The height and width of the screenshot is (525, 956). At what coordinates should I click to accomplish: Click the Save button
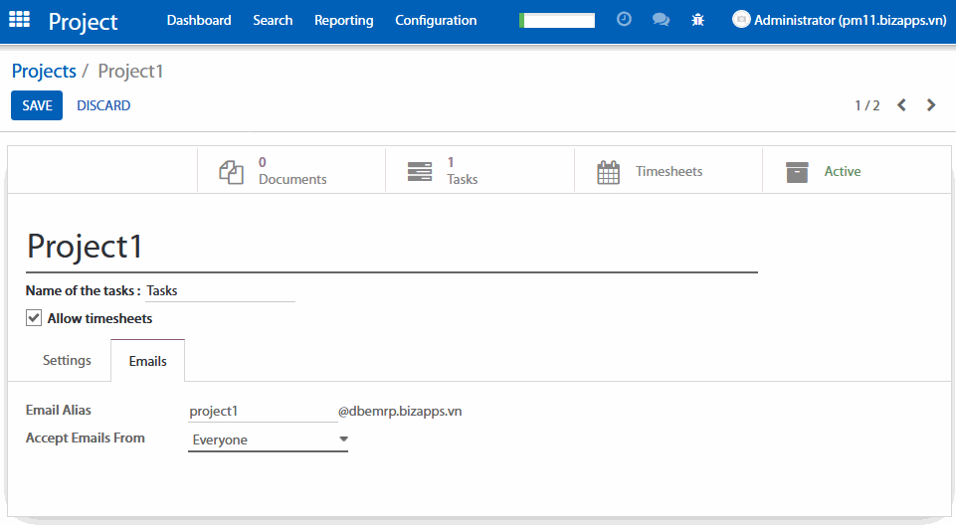(x=37, y=105)
